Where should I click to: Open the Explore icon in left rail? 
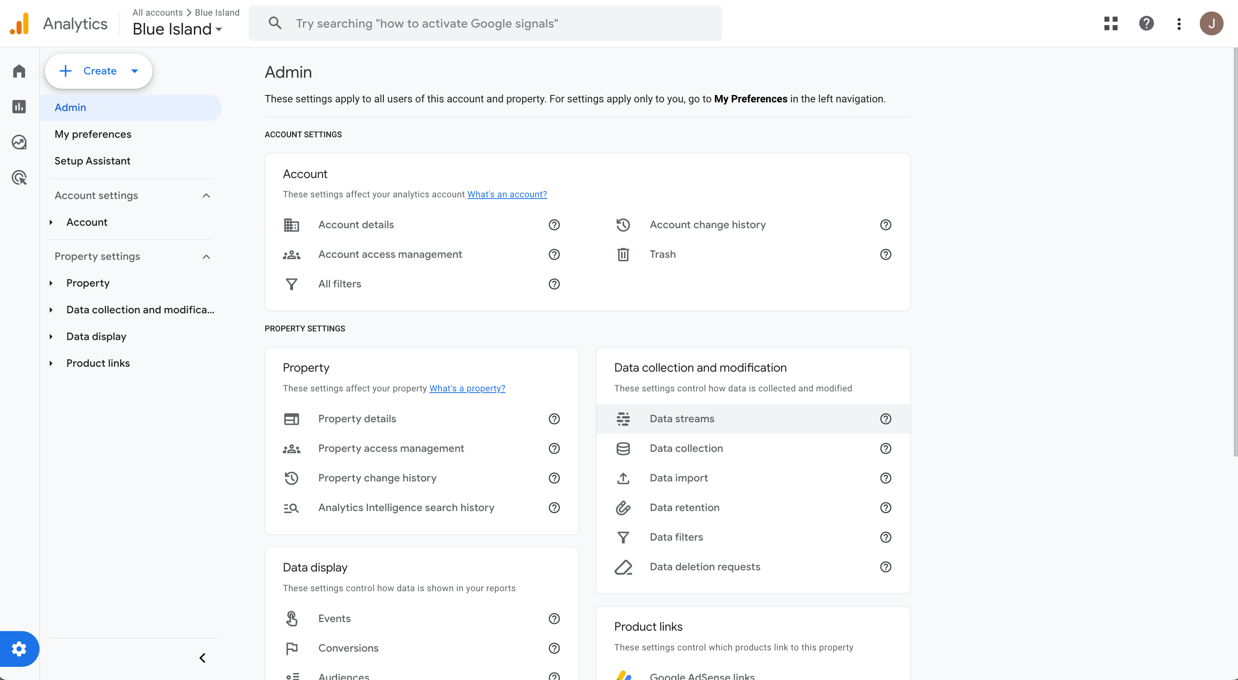coord(19,142)
